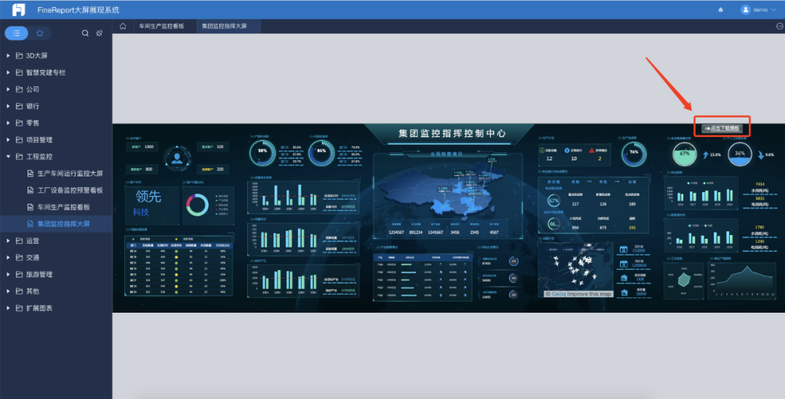Click the 点击下载模板 download button
This screenshot has height=399, width=785.
click(x=721, y=128)
